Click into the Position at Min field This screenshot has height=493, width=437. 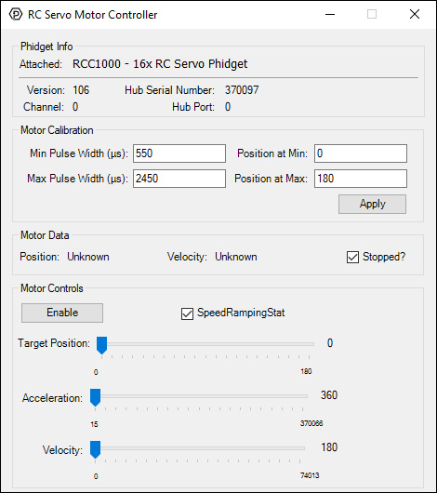[x=361, y=153]
